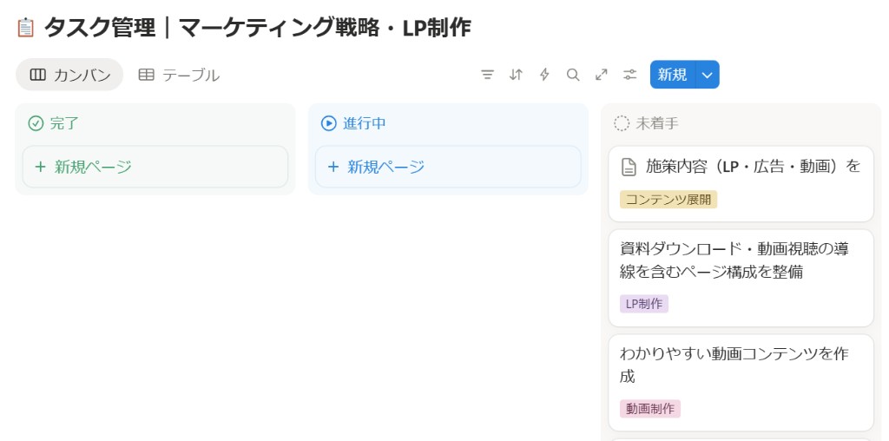Screen dimensions: 889x441
Task: Click the document icon on 施策内容 card
Action: click(x=629, y=167)
